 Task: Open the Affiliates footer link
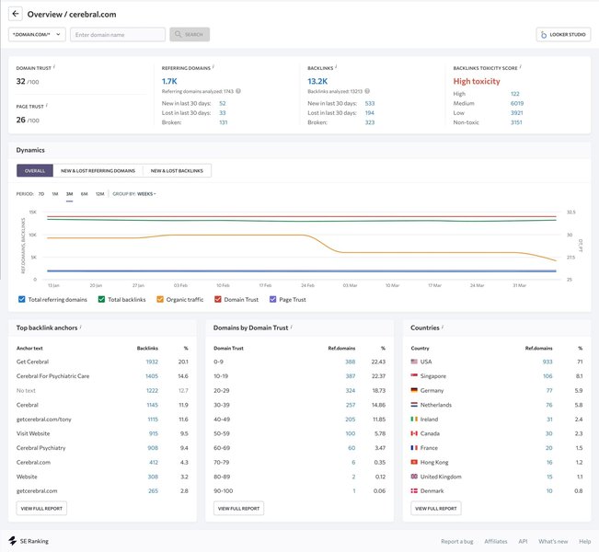click(x=495, y=541)
